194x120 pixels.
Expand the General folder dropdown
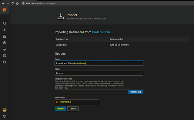[99, 73]
